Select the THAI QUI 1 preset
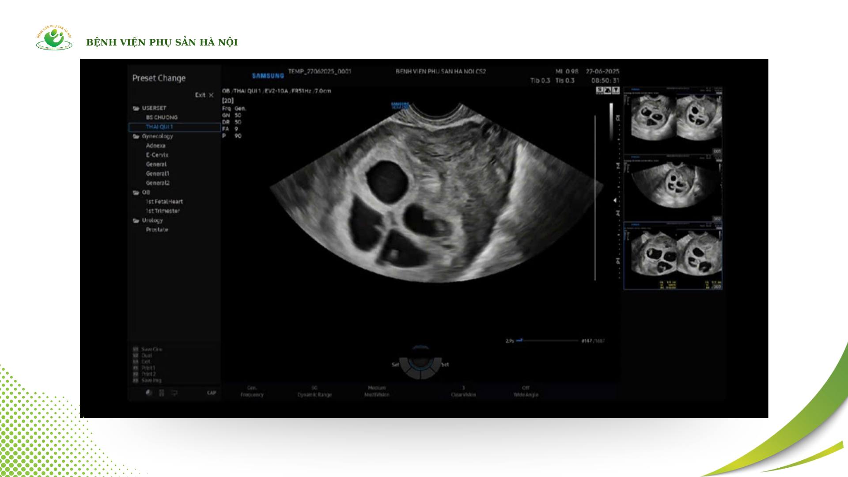This screenshot has width=848, height=477. 159,127
